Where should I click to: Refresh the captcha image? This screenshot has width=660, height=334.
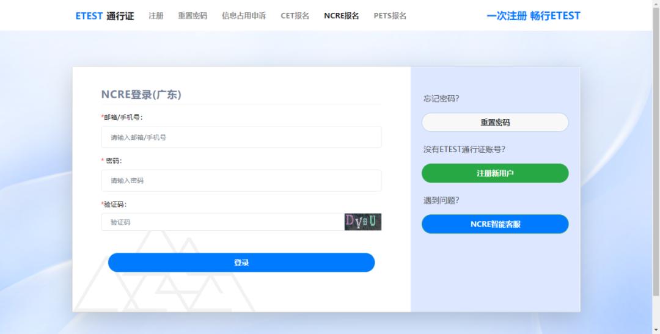click(x=363, y=222)
